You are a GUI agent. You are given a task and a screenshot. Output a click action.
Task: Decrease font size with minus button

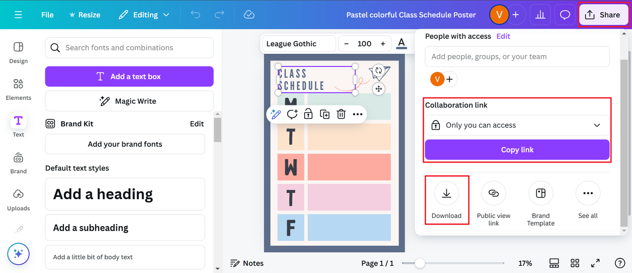click(x=346, y=44)
